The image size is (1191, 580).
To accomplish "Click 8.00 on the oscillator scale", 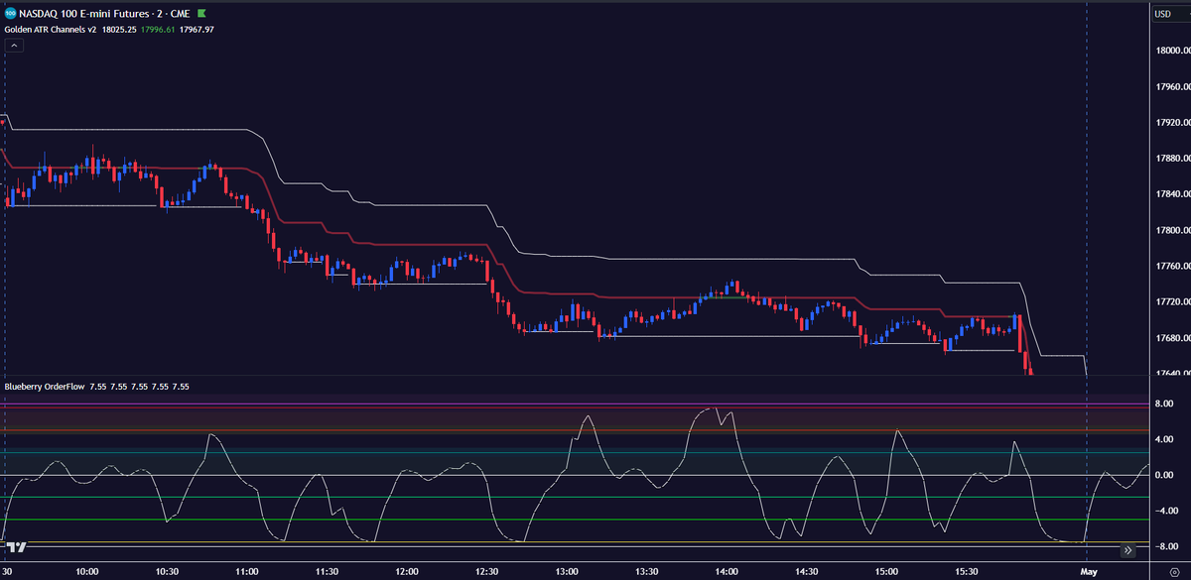I will (x=1165, y=404).
